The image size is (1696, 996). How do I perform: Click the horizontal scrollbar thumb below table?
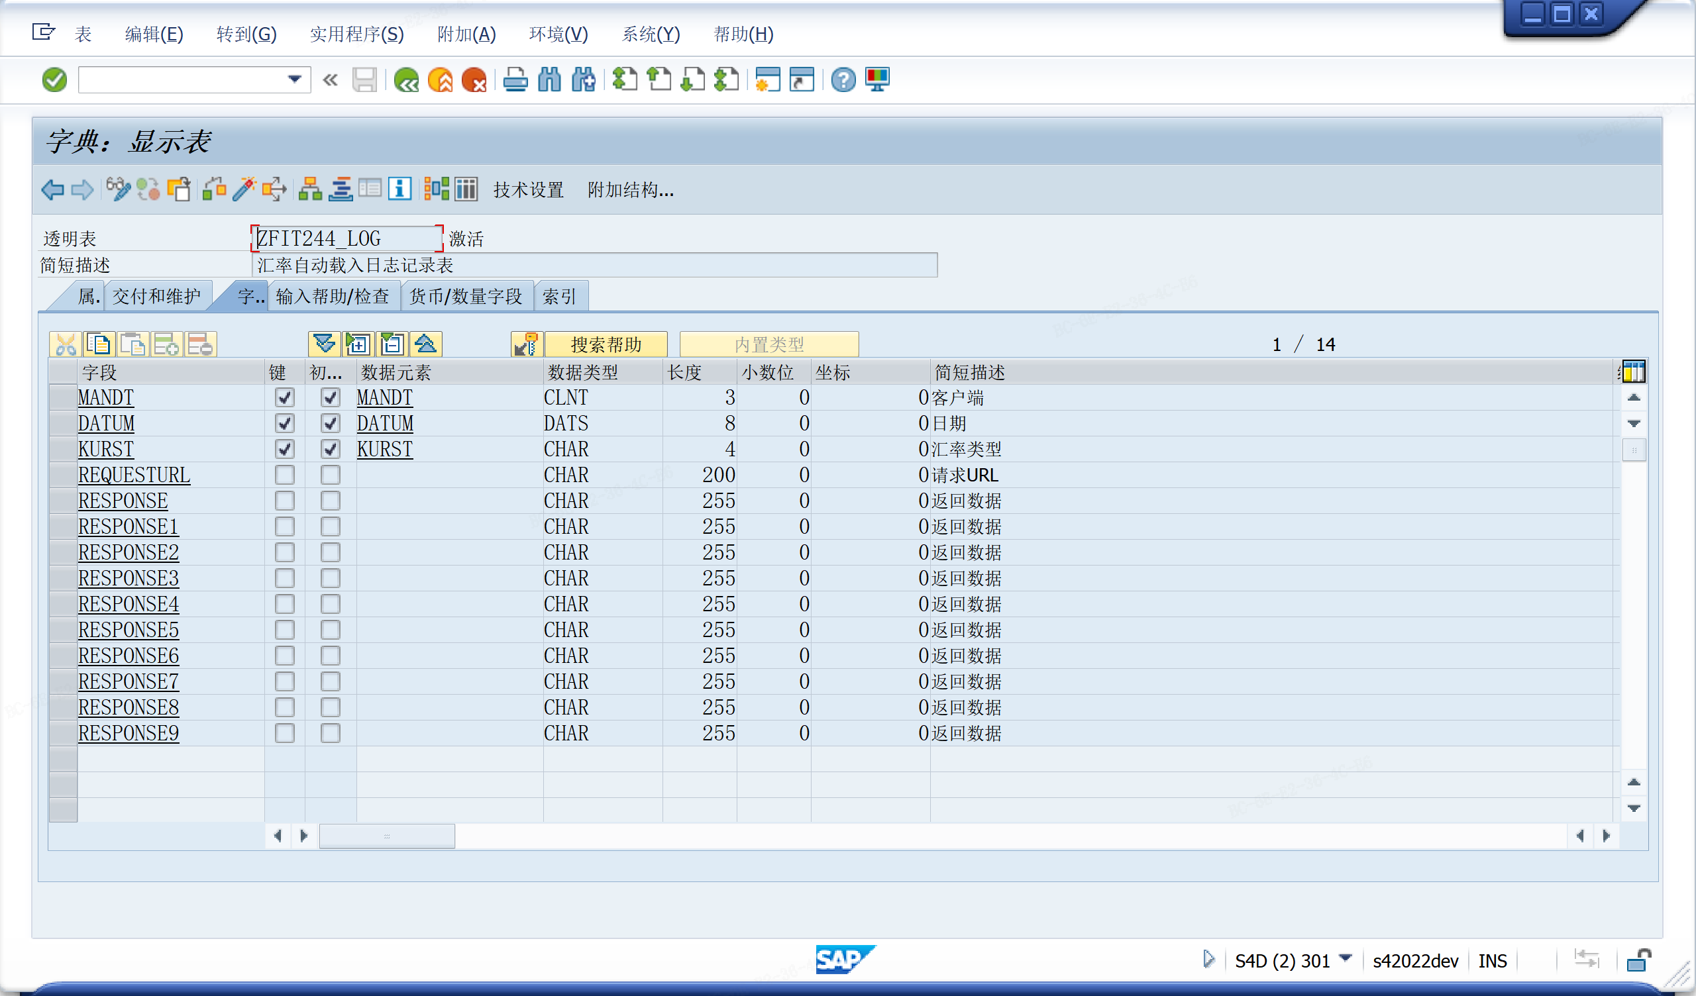tap(387, 836)
